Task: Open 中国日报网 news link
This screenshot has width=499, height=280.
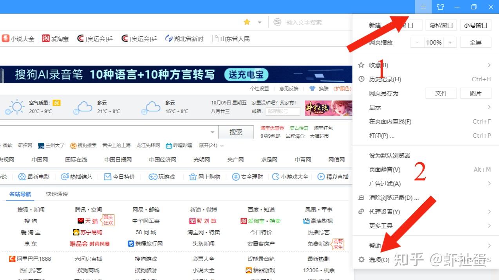Action: click(118, 160)
